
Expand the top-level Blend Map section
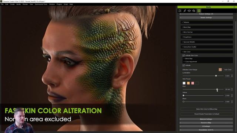tap(207, 27)
